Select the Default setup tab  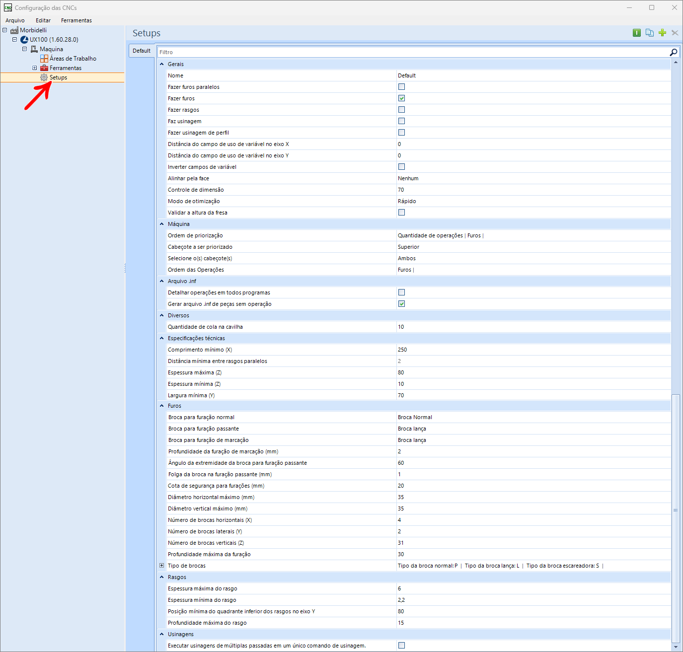click(x=142, y=51)
